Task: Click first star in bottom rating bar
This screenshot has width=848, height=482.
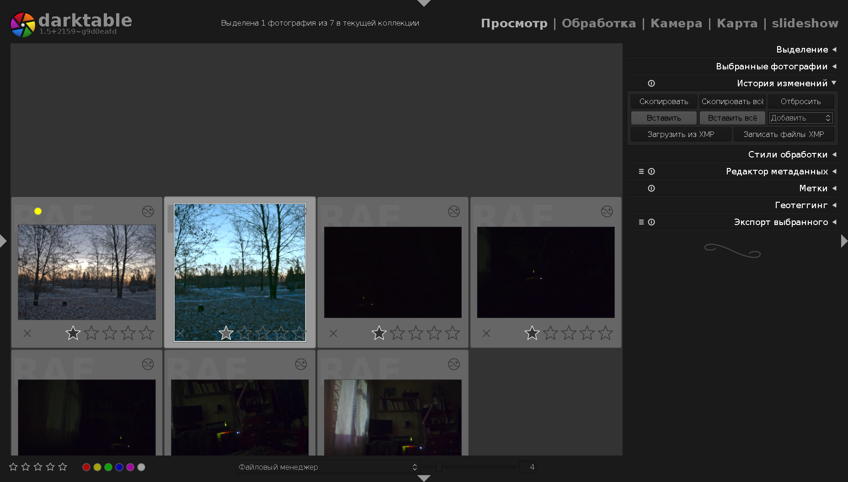Action: [13, 466]
